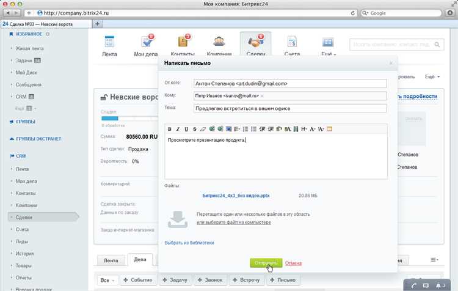Select Сделки under CRM in the sidebar
458x291 pixels.
[x=43, y=217]
